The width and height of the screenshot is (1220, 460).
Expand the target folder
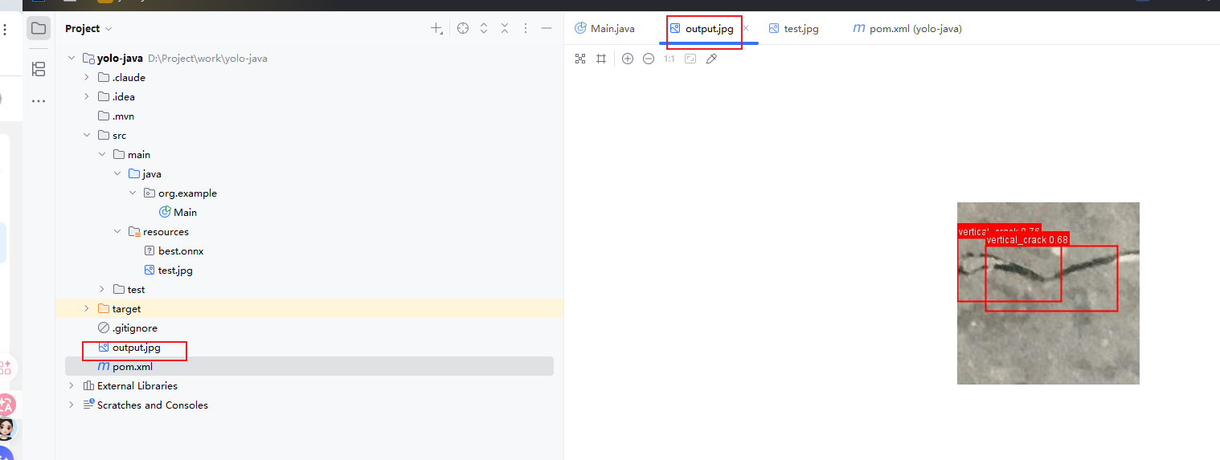click(x=87, y=309)
